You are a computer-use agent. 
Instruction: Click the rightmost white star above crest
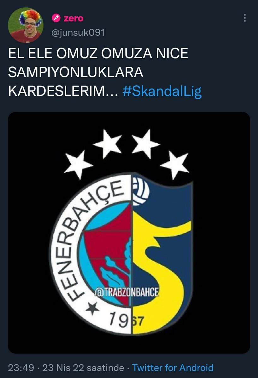[174, 165]
